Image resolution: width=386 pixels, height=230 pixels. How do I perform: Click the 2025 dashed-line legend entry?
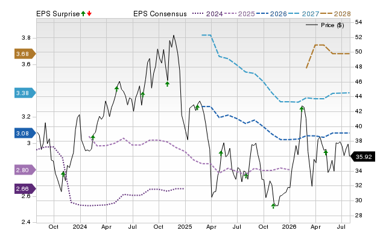[239, 14]
